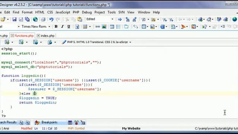Open the SVN menu
The height and width of the screenshot is (134, 238).
coord(122,12)
